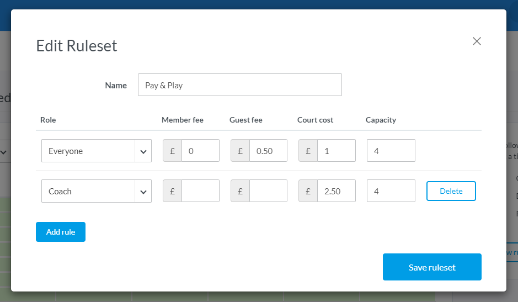The height and width of the screenshot is (302, 518).
Task: Click the £ prefix of Everyone's Member fee
Action: [172, 151]
